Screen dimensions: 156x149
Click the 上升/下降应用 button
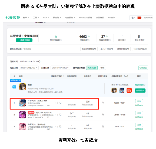(x=107, y=49)
